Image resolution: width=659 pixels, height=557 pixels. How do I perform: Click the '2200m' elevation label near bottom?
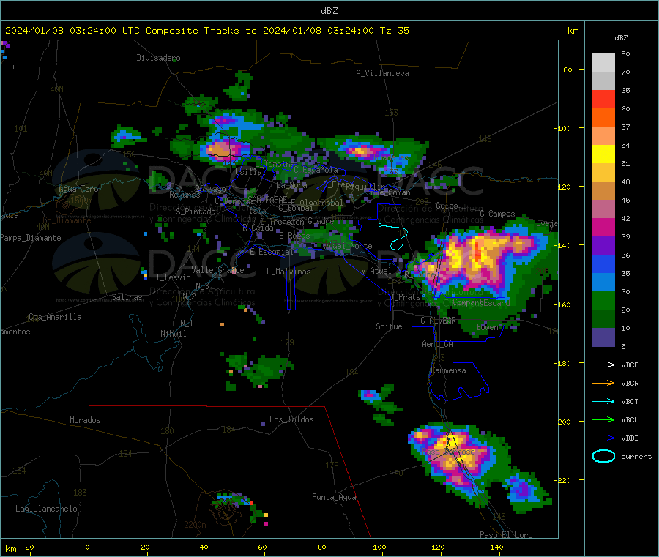point(195,525)
